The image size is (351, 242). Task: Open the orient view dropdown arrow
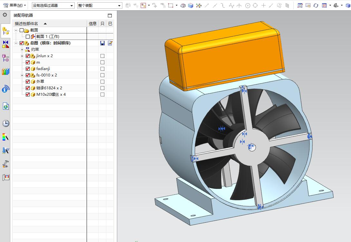click(x=342, y=5)
